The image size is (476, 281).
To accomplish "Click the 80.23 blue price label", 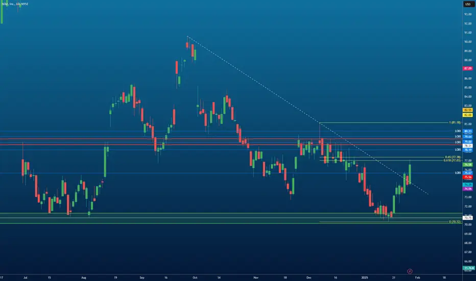I will 468,131.
